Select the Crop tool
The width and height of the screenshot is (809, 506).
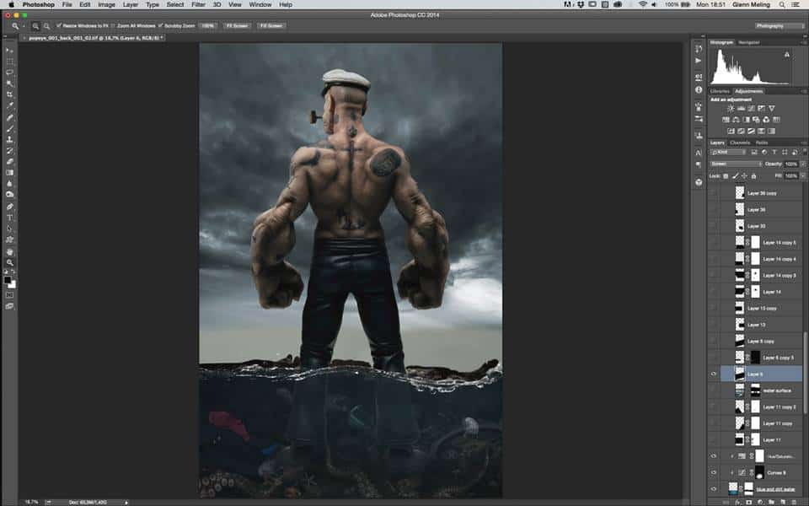click(10, 94)
